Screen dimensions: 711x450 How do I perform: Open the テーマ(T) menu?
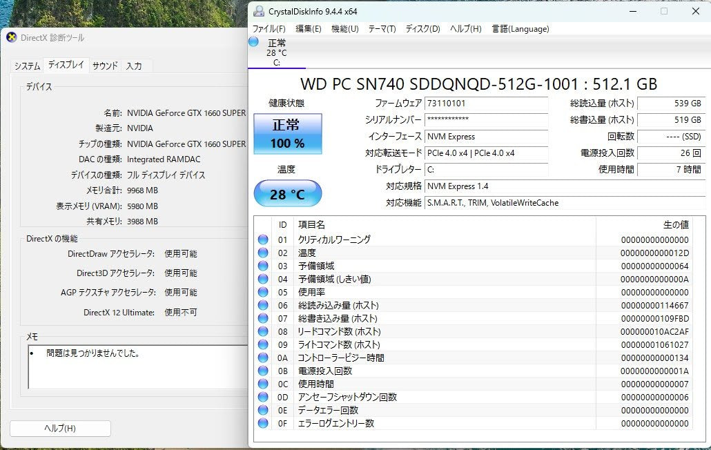[x=382, y=29]
